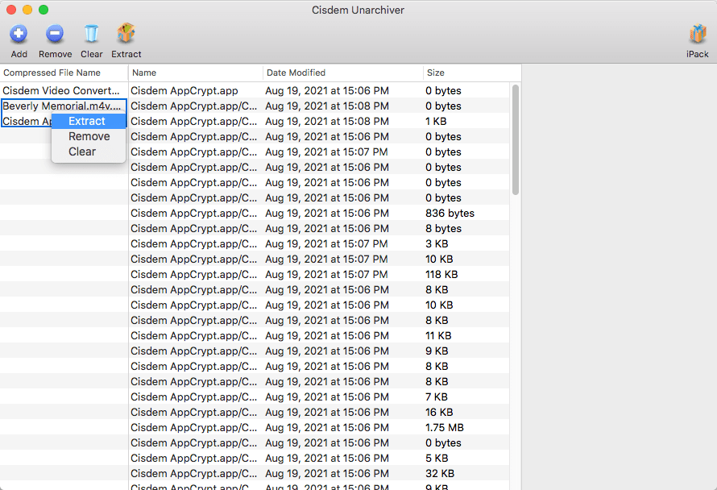
Task: Click the Add archive toolbar icon
Action: (19, 35)
